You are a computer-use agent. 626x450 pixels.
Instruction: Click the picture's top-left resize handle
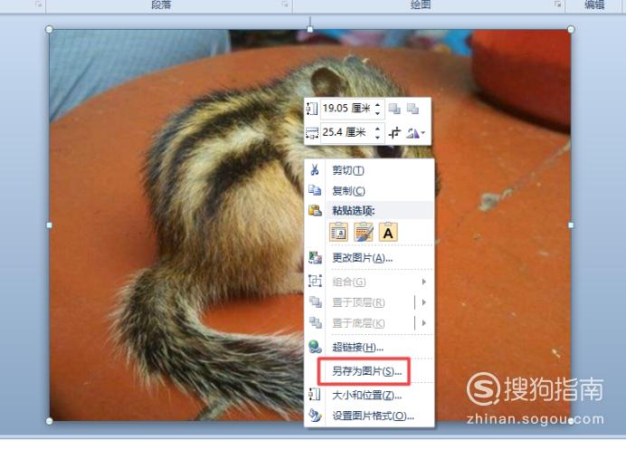[x=49, y=29]
